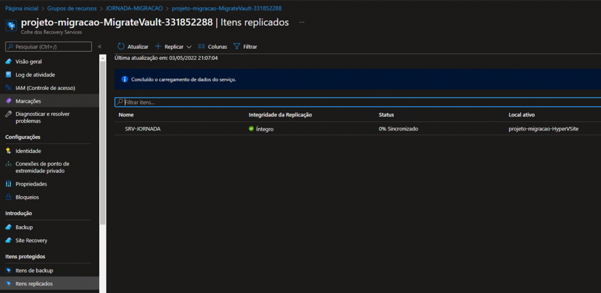The width and height of the screenshot is (601, 293).
Task: Click the Identidade key icon
Action: click(x=8, y=151)
